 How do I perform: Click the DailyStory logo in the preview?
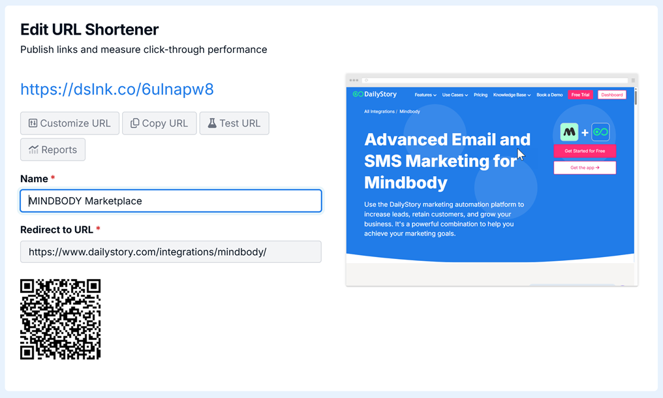point(375,95)
